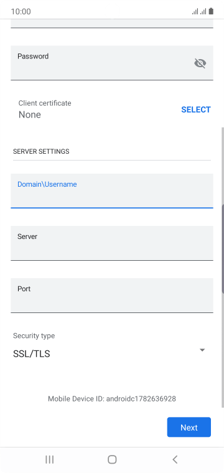Click into the Port field
224x473 pixels.
pos(112,296)
